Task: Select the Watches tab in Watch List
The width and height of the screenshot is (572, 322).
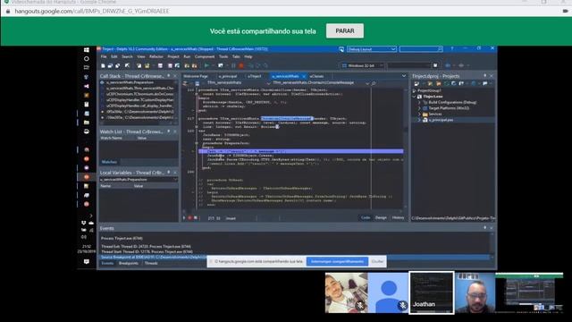Action: point(109,162)
